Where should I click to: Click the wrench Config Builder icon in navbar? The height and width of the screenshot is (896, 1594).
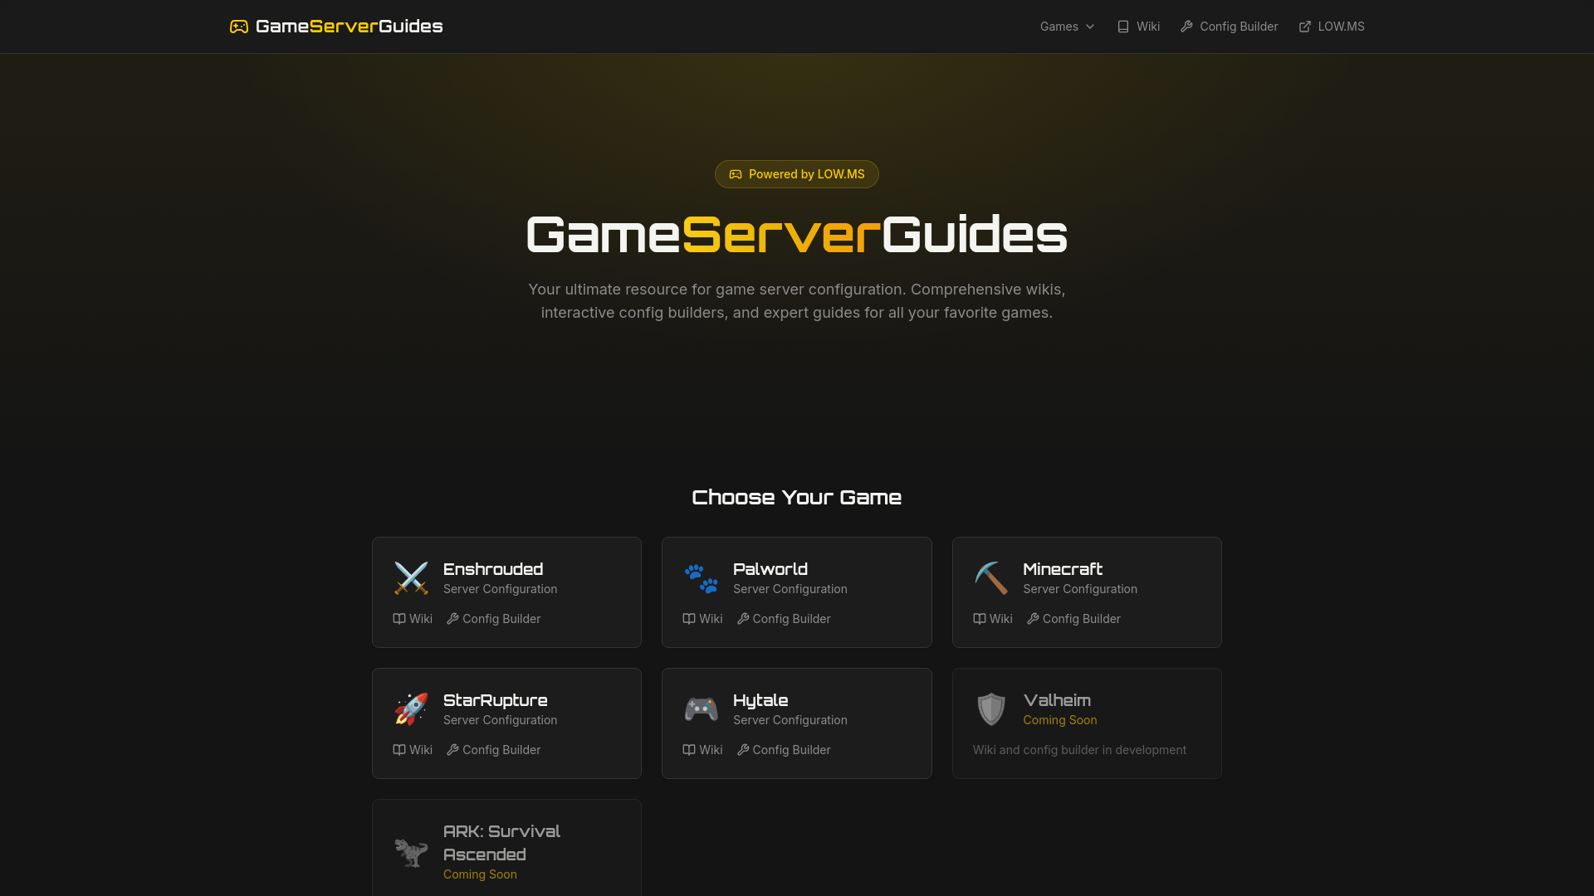1186,26
